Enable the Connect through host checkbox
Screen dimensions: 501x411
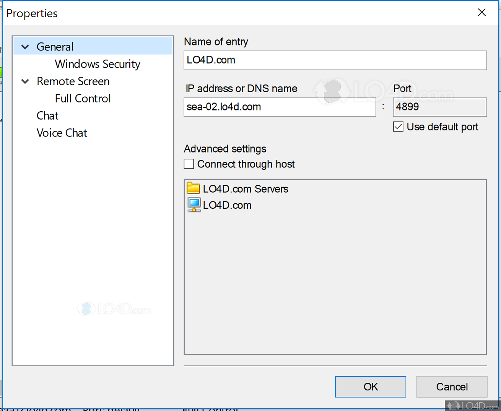189,164
